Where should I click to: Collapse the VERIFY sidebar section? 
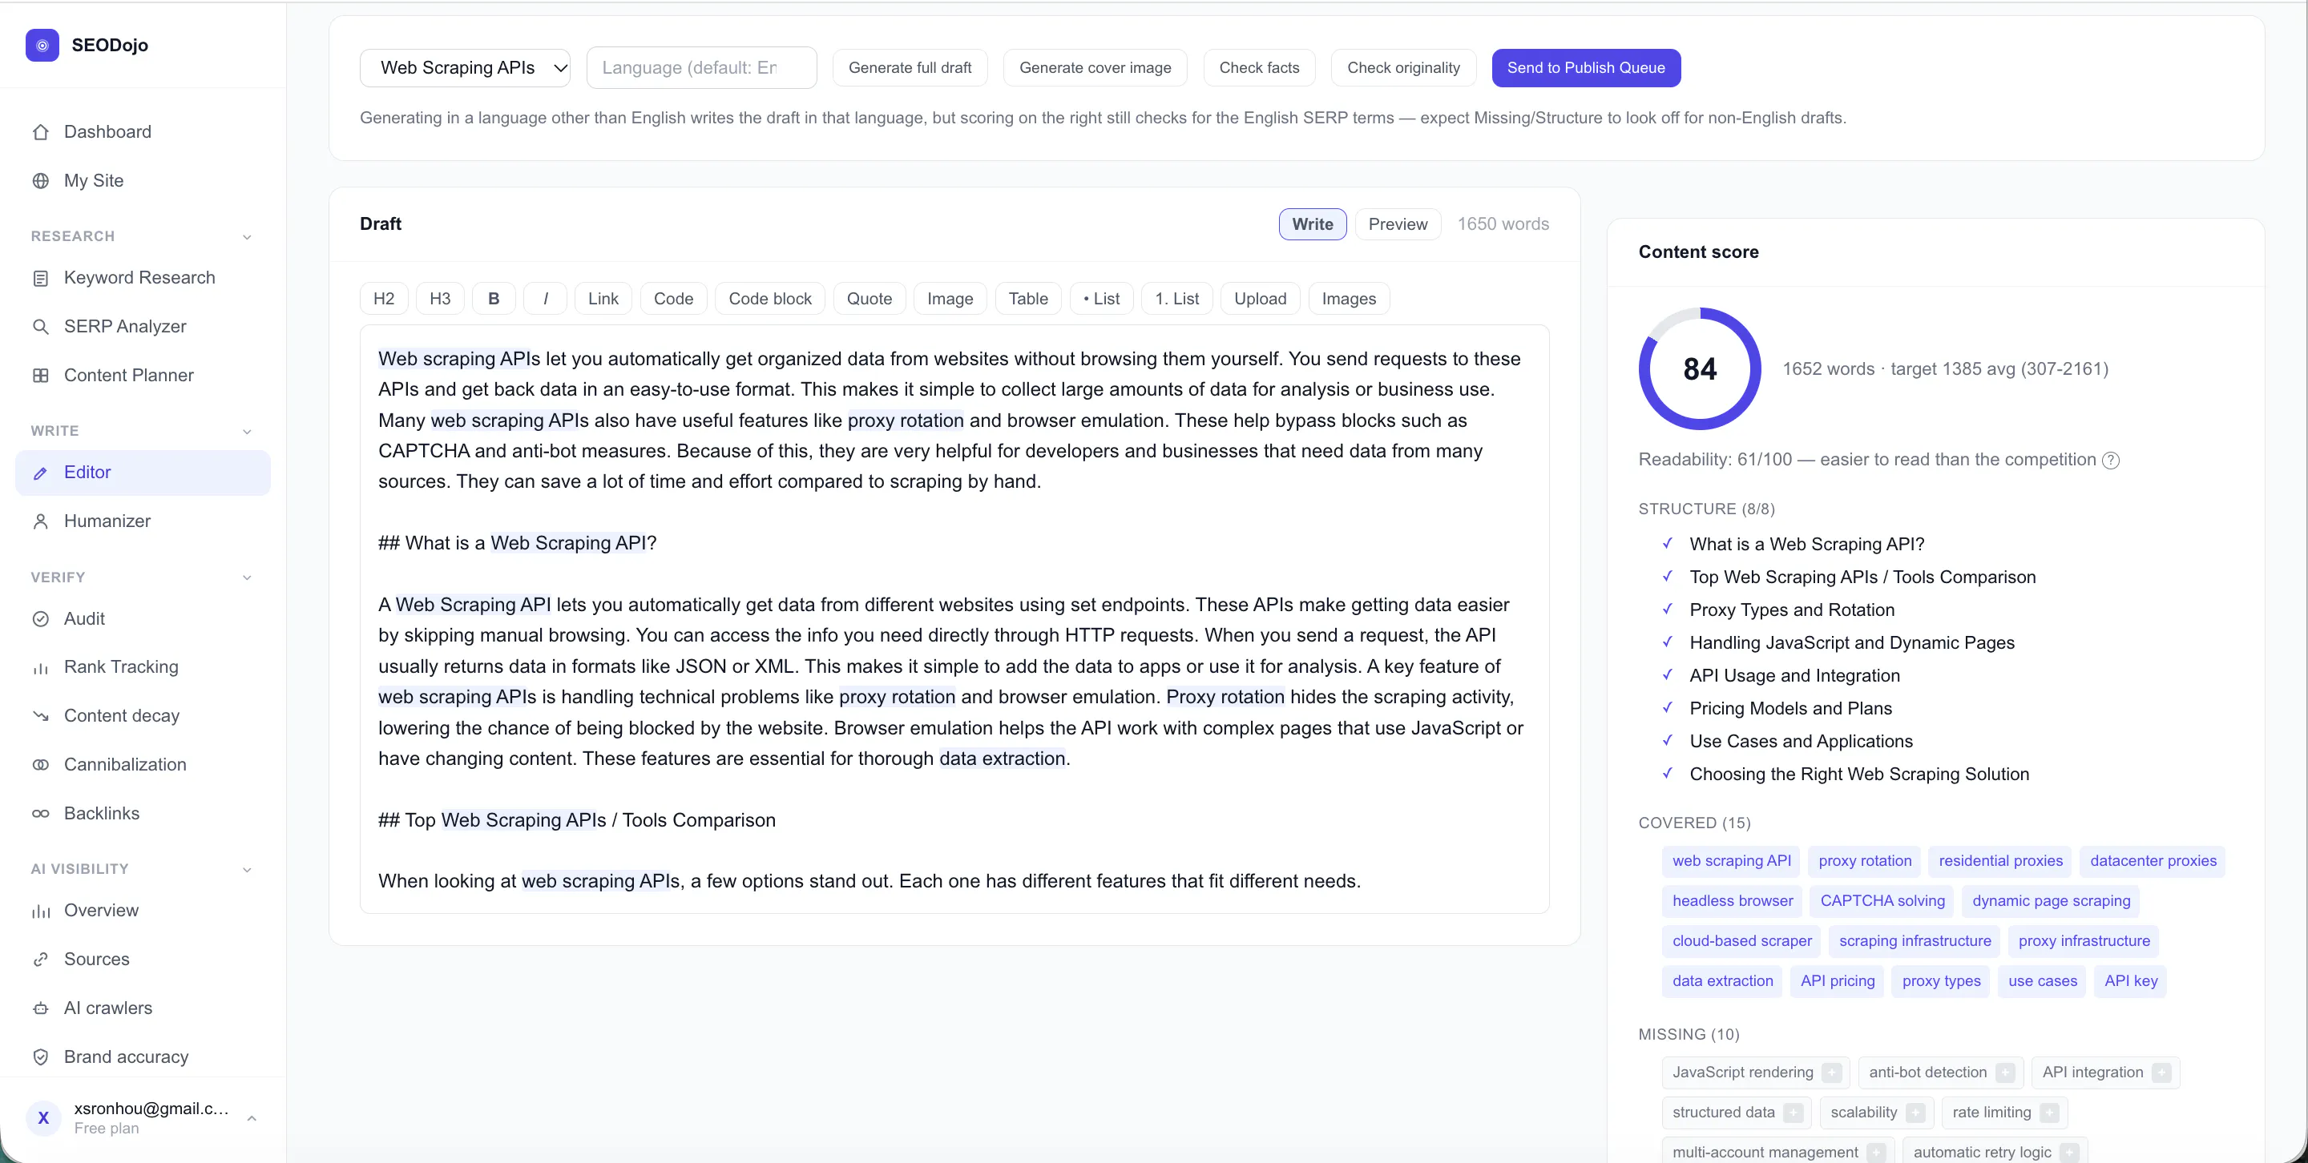[248, 577]
